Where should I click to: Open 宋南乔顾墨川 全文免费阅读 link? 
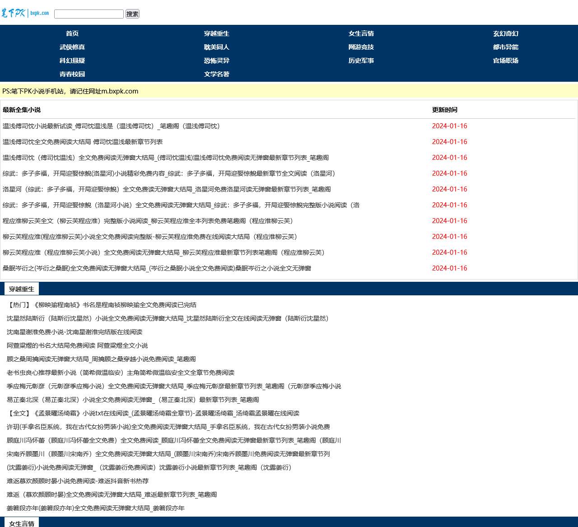(168, 454)
